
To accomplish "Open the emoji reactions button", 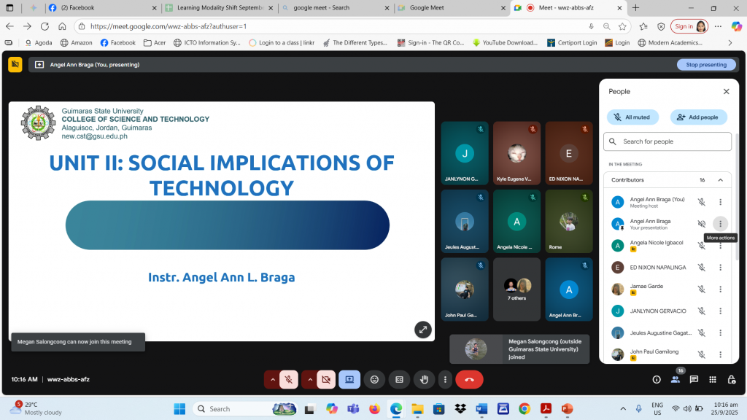I will (374, 379).
